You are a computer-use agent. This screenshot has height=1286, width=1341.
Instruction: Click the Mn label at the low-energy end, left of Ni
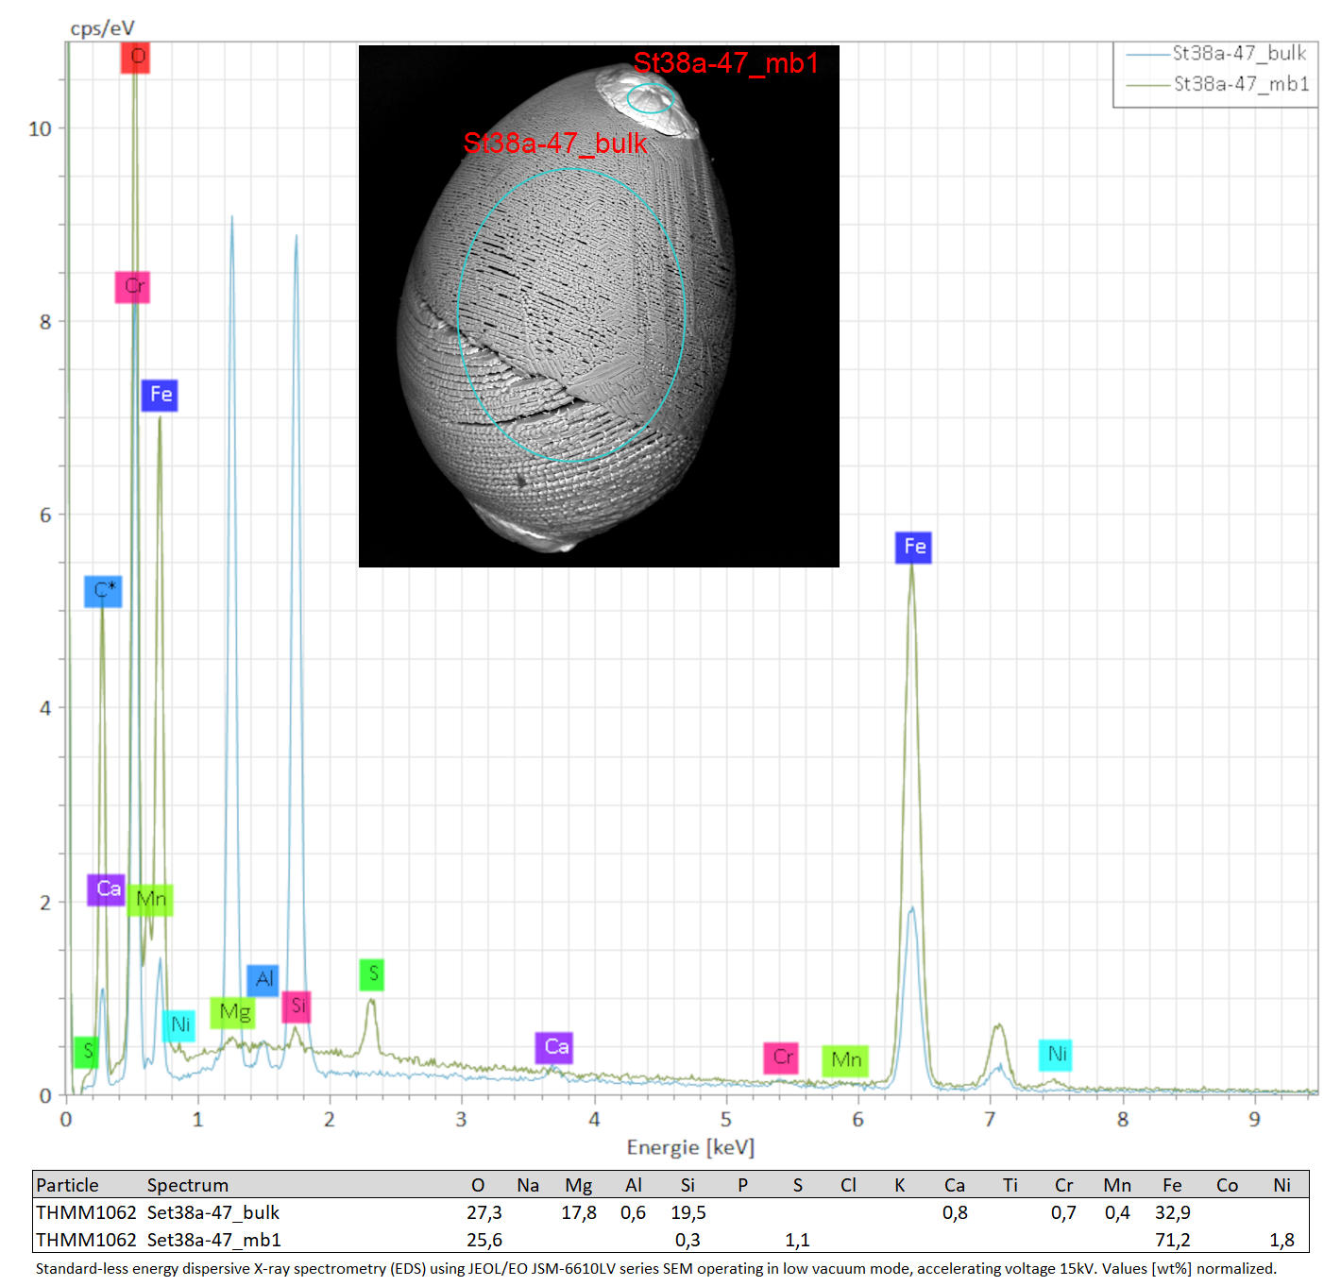[x=150, y=899]
